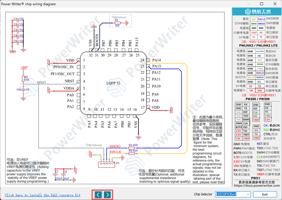
Task: Click the 220nF capacitor value
Action: coord(59,178)
